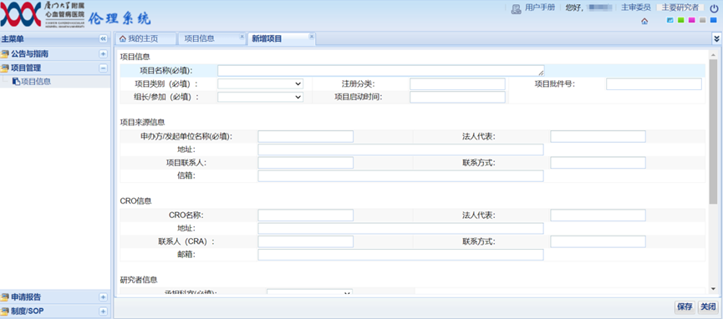The image size is (723, 319).
Task: Expand the 申请报告 menu section
Action: tap(104, 297)
